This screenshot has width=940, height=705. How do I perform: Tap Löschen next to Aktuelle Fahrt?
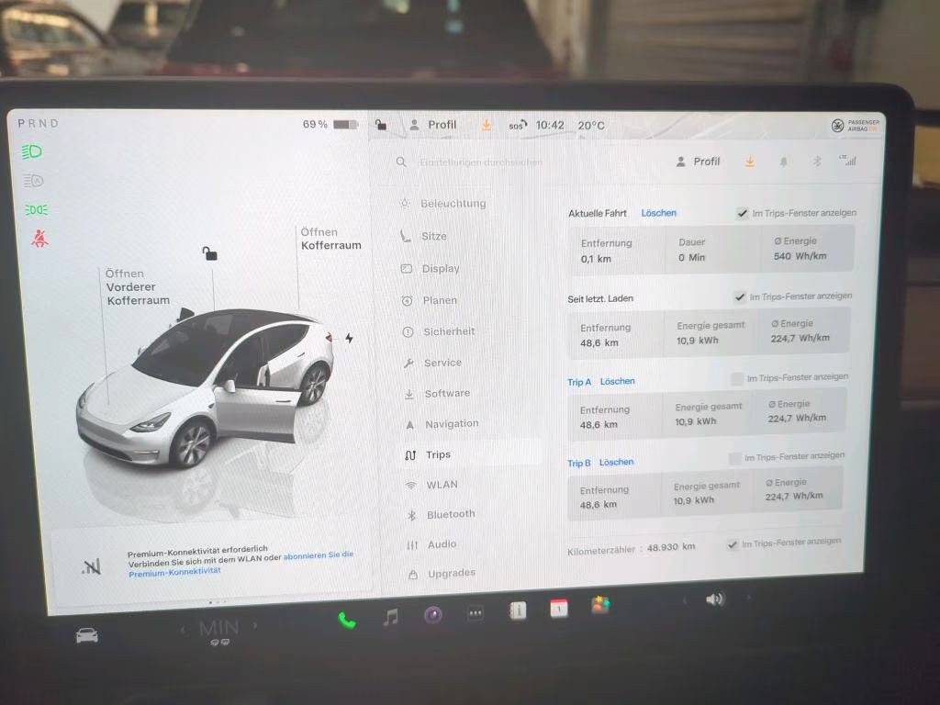click(x=658, y=213)
